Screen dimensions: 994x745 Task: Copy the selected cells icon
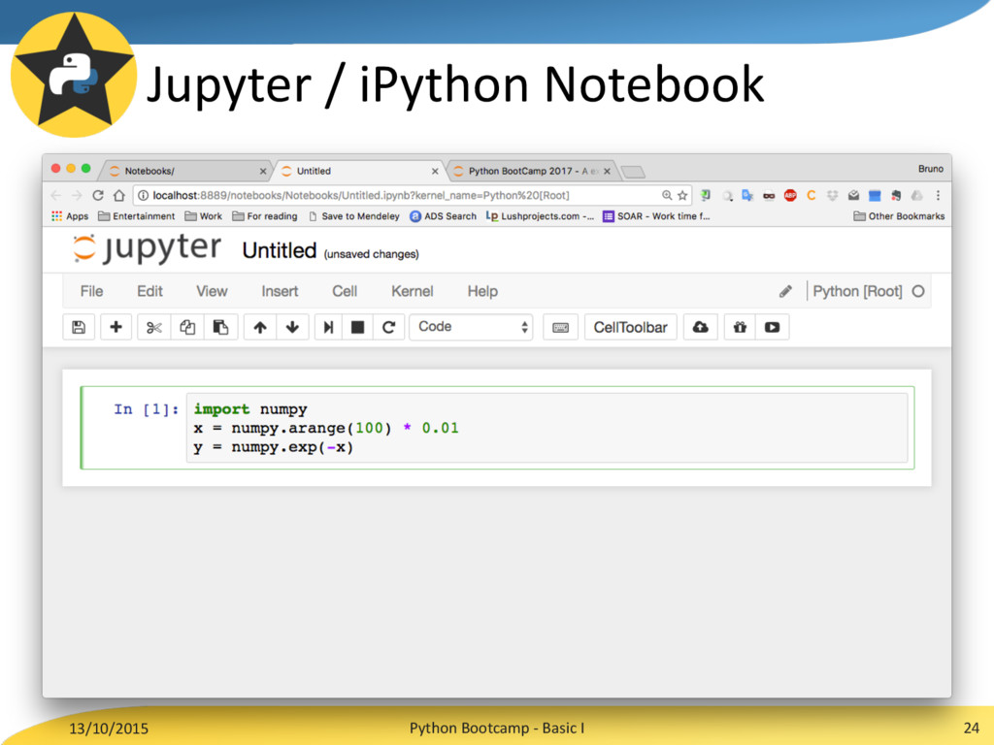[187, 327]
